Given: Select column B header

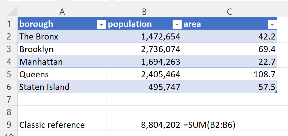Looking at the screenshot, I should point(144,12).
